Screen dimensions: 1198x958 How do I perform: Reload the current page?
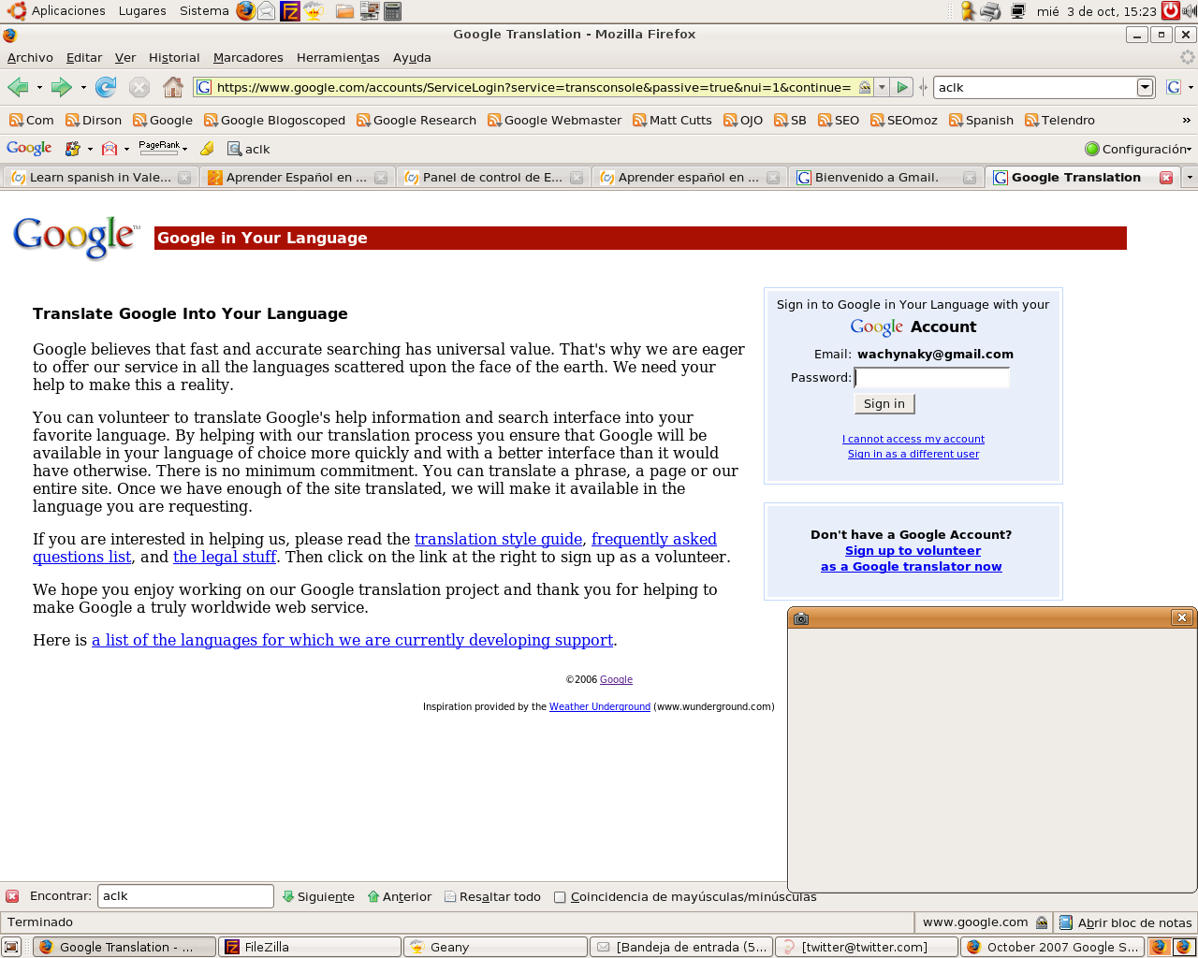[106, 87]
